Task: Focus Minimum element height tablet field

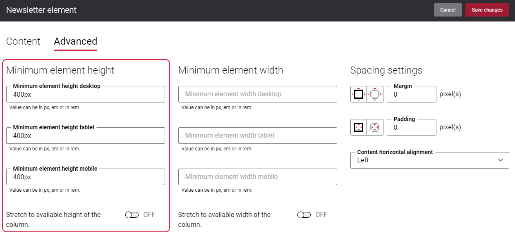Action: point(86,136)
